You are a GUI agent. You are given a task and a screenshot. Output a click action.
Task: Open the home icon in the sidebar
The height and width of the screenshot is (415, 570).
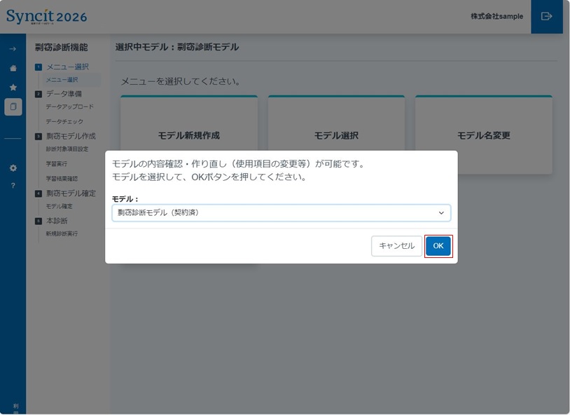tap(13, 67)
